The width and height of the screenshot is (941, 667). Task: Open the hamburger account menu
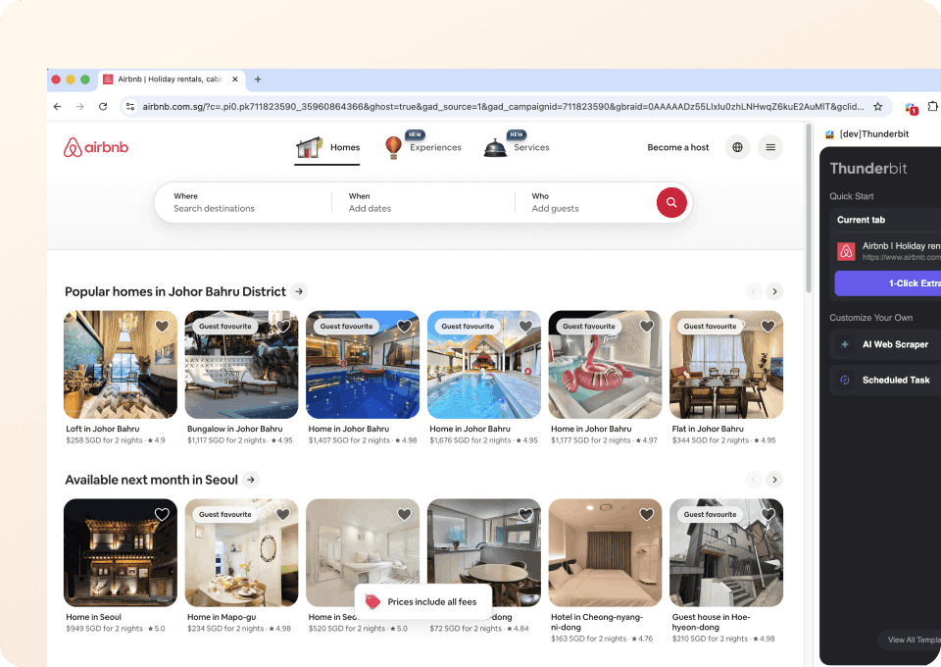(x=770, y=147)
